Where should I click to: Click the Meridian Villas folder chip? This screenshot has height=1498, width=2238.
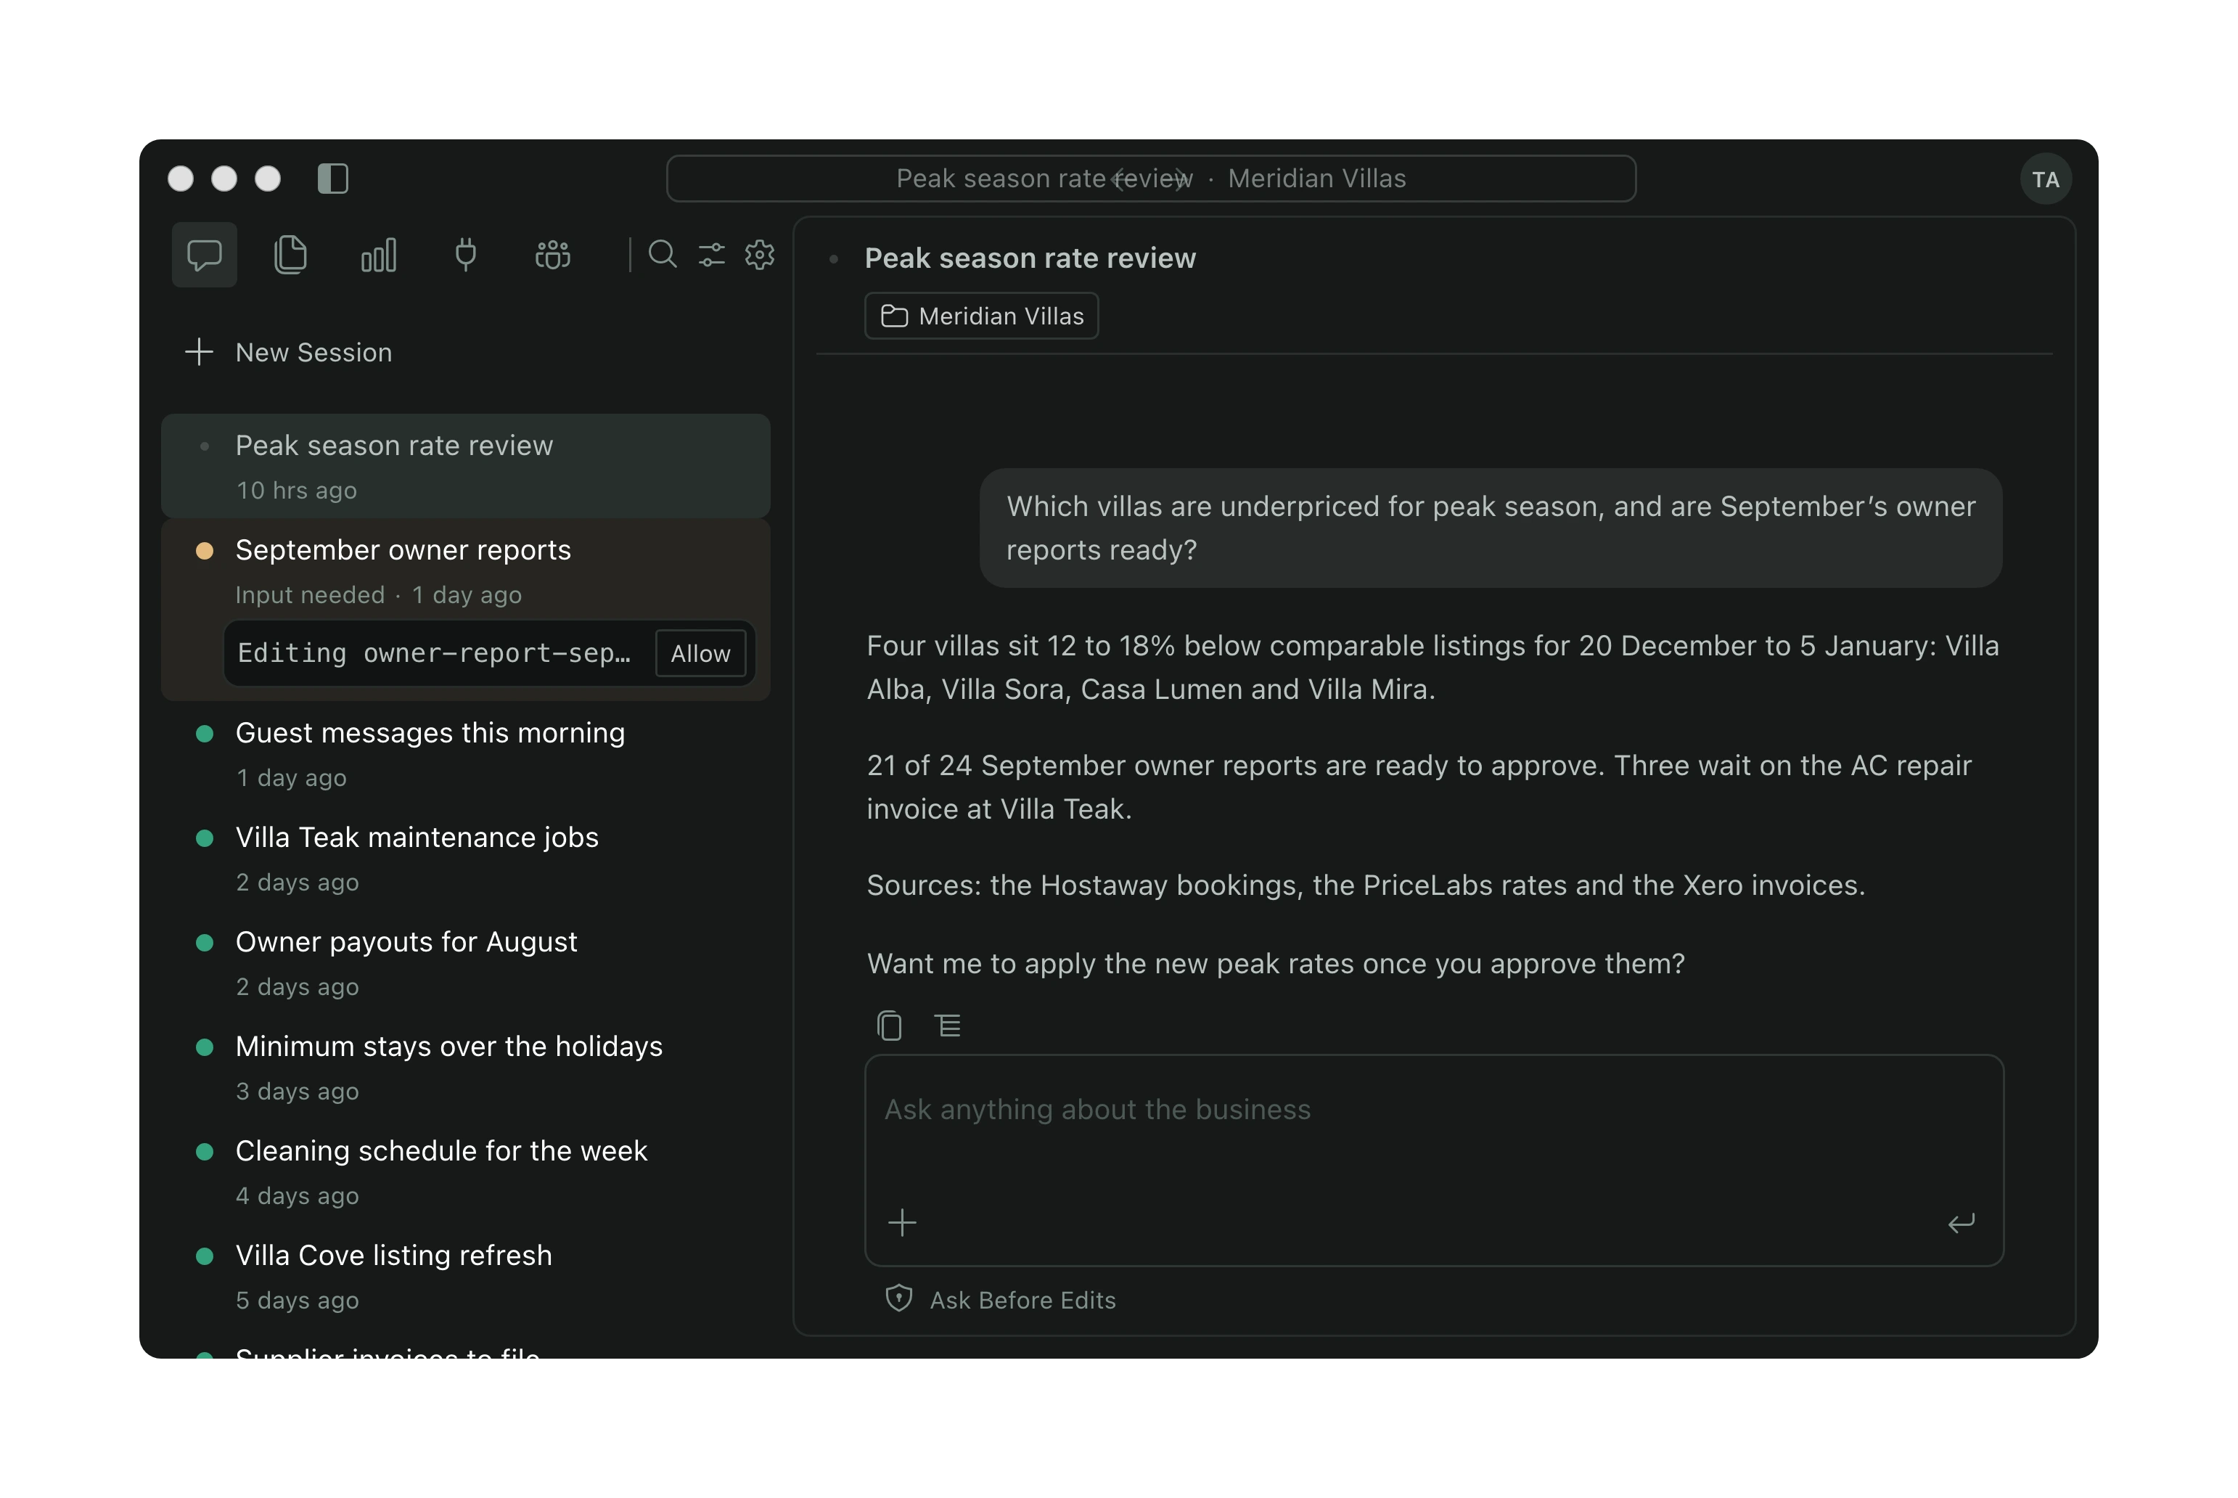click(x=981, y=316)
